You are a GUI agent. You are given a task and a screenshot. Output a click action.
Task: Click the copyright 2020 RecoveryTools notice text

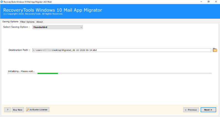(x=33, y=14)
